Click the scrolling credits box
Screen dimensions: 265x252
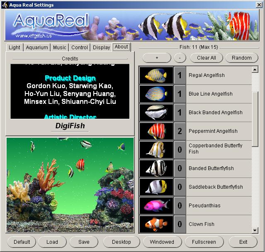(70, 91)
